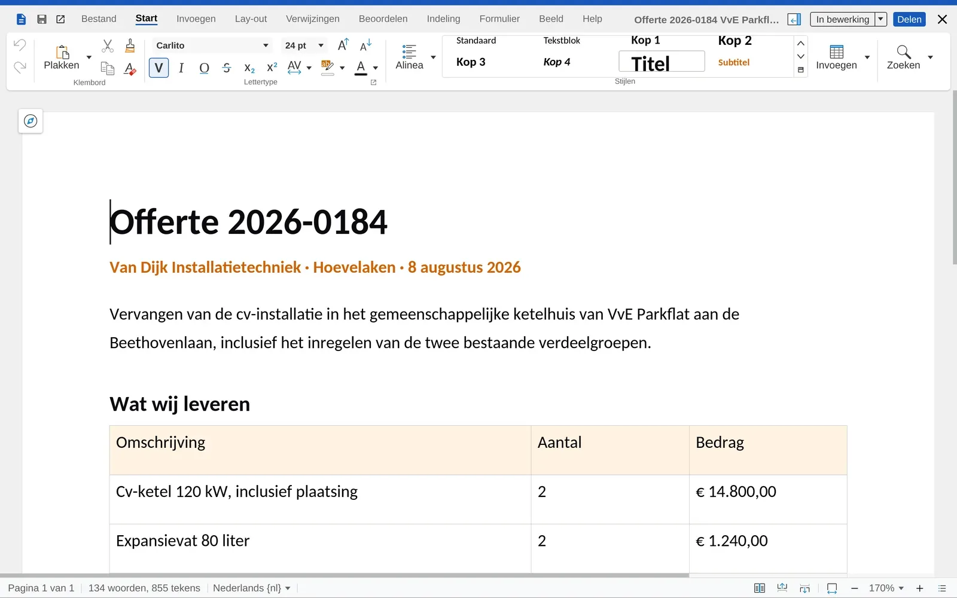The height and width of the screenshot is (598, 957).
Task: Switch to Beoordelen tab
Action: (x=383, y=19)
